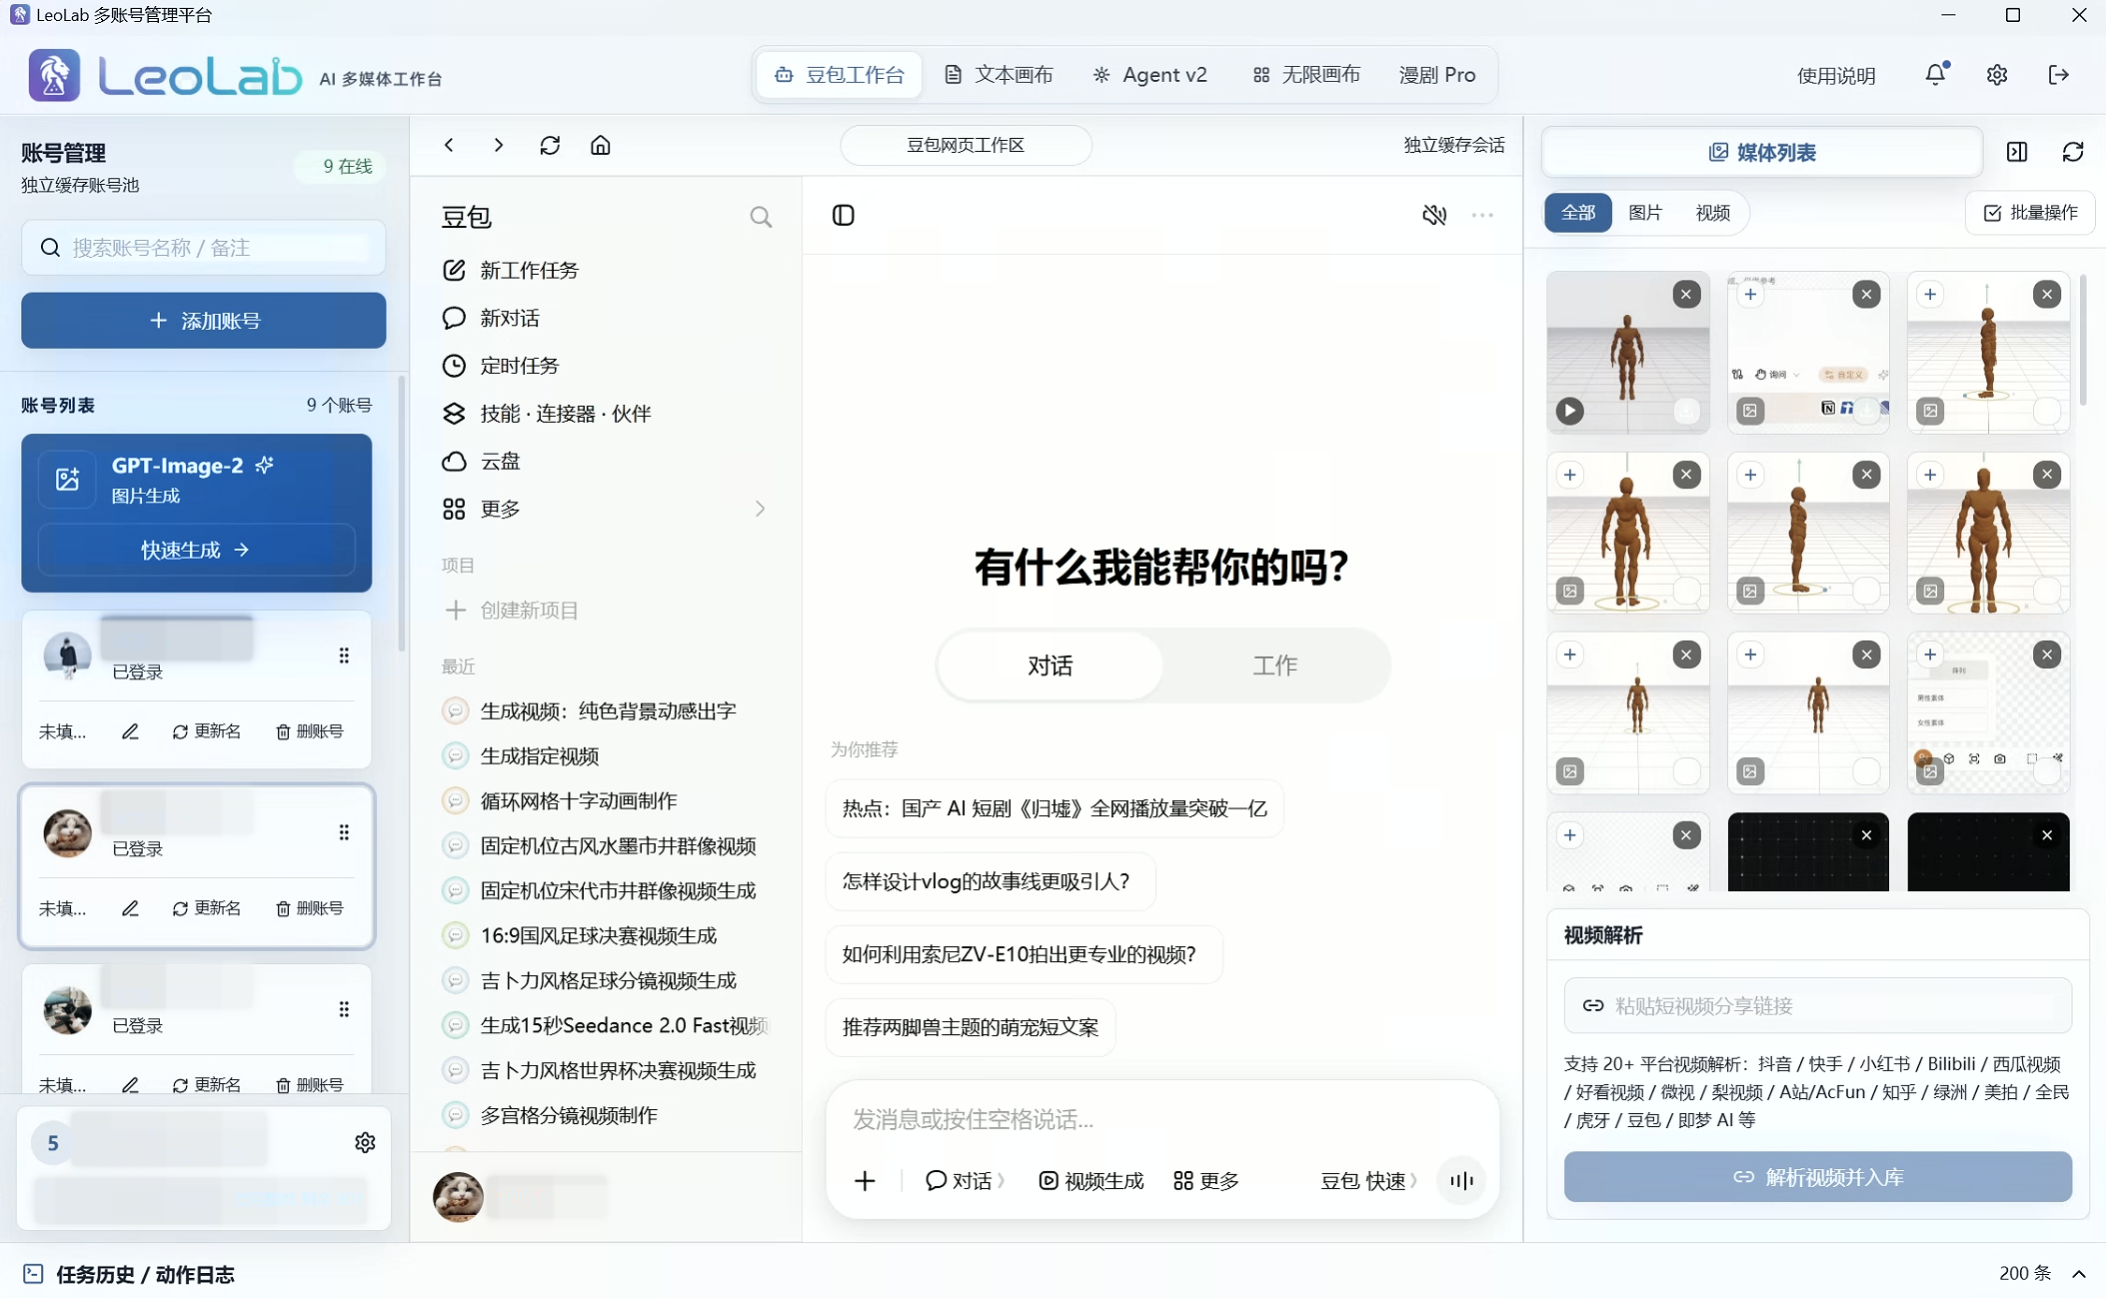
Task: Delete the second account with 删账号
Action: (309, 908)
